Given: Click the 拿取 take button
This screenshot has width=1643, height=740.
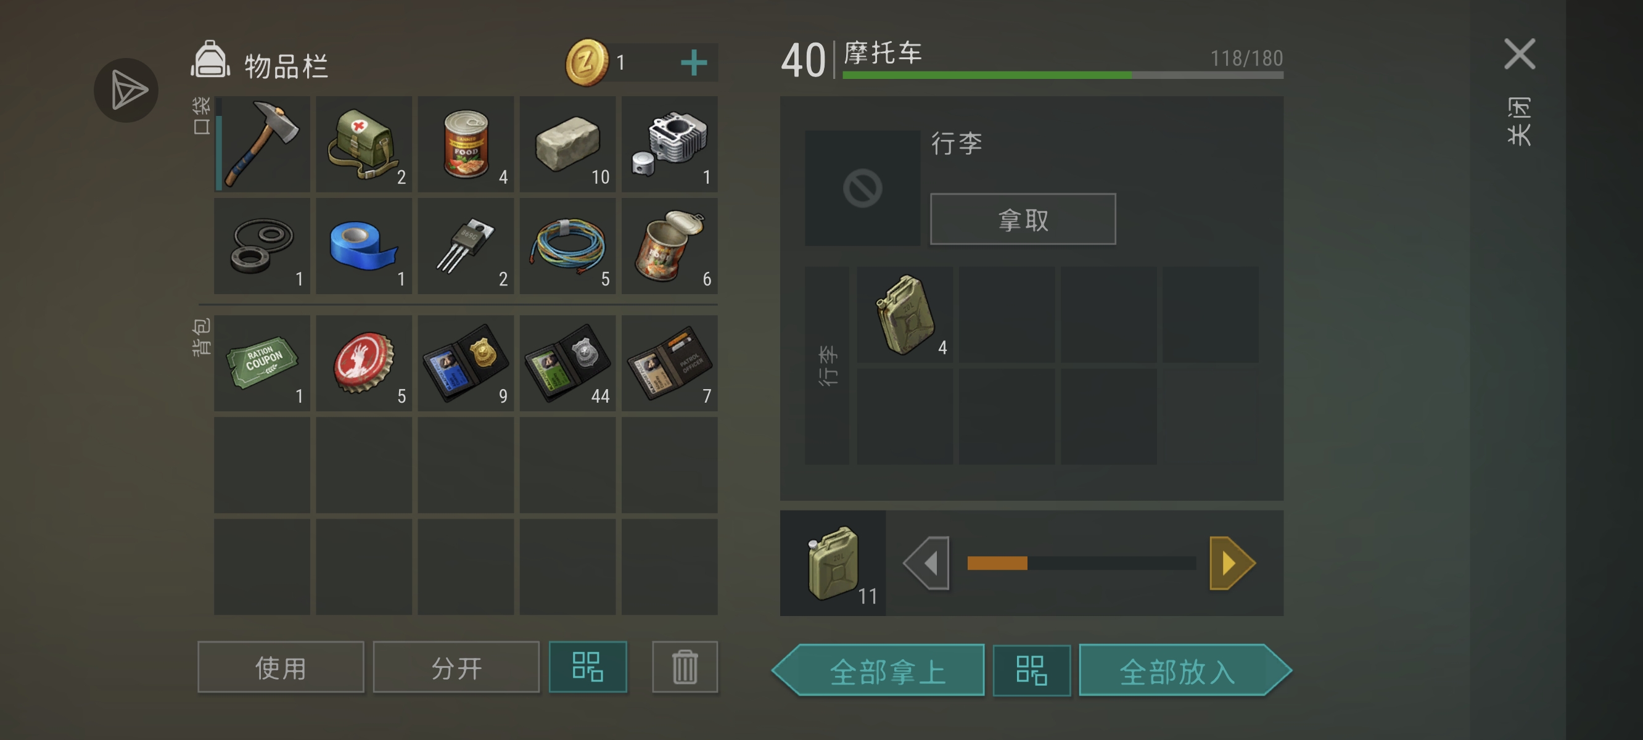Looking at the screenshot, I should point(1023,220).
